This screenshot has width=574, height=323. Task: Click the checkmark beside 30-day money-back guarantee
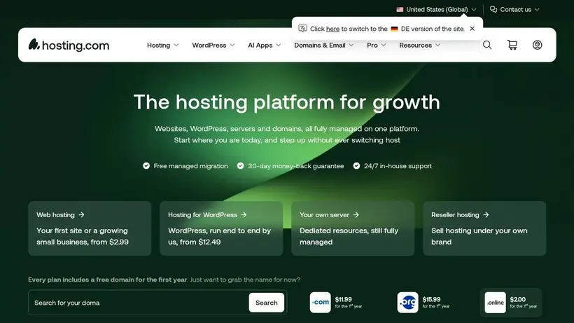(240, 166)
